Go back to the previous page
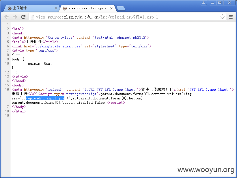Screen dimensions: 237x178 [x=7, y=17]
